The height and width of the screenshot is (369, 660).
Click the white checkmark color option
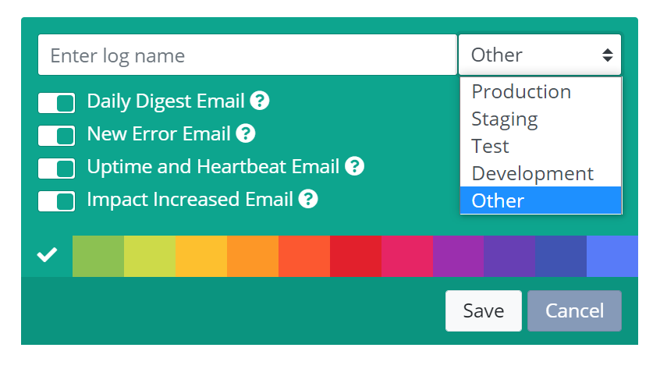tap(47, 256)
